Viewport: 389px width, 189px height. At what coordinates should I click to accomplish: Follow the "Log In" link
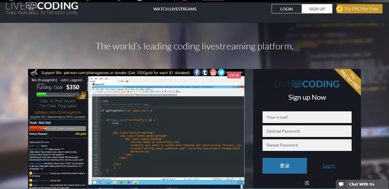click(x=329, y=166)
